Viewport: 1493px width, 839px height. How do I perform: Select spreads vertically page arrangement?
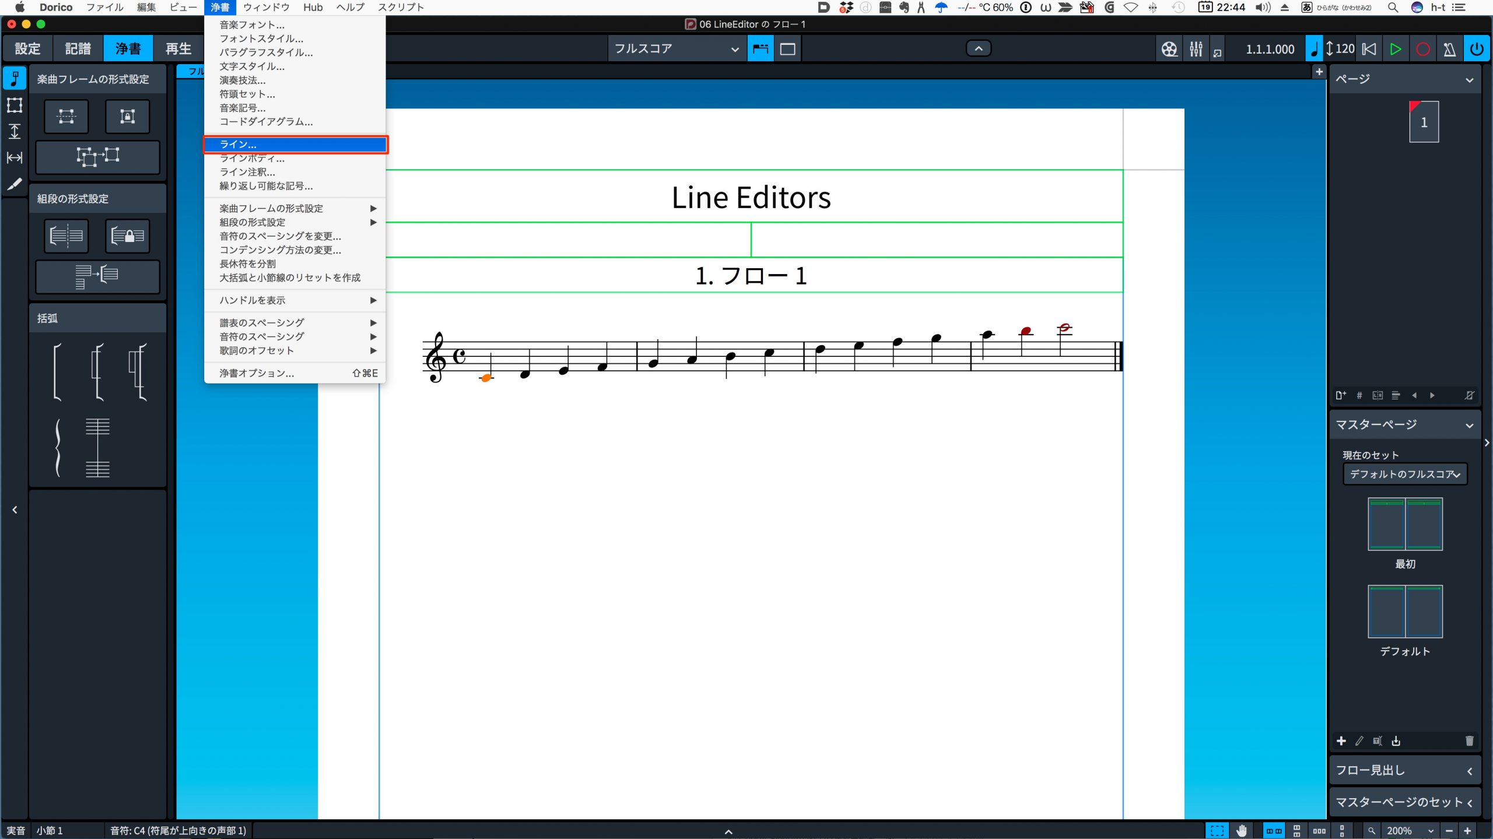(x=1296, y=830)
